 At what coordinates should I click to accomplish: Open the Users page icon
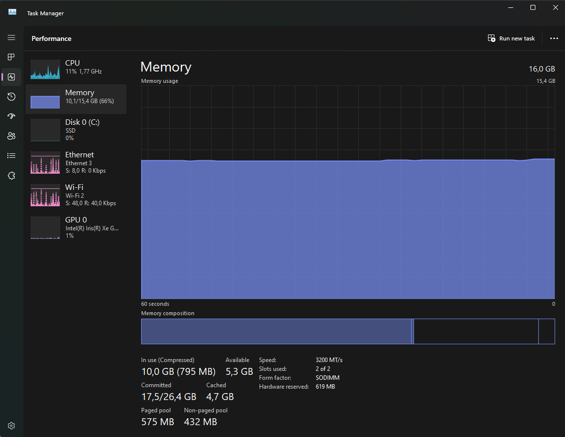tap(11, 136)
